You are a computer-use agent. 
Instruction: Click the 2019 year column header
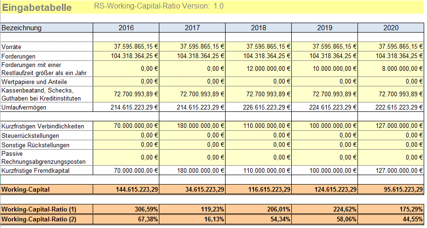(324, 28)
